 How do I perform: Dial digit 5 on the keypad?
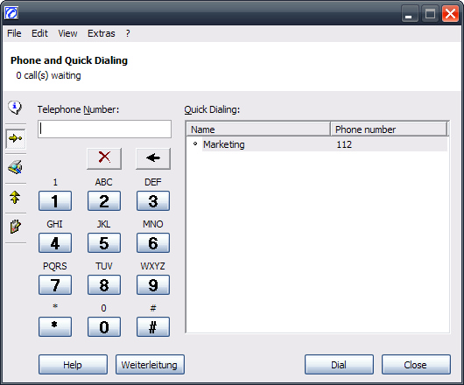104,242
